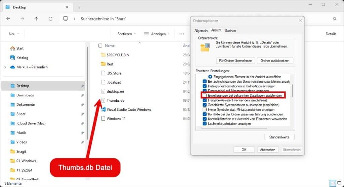
Task: Switch to details view icon in status bar
Action: click(333, 183)
